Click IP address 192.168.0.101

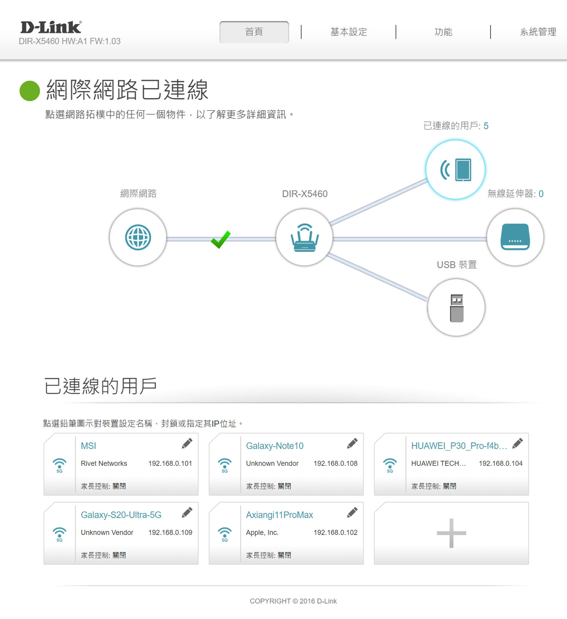click(x=170, y=463)
